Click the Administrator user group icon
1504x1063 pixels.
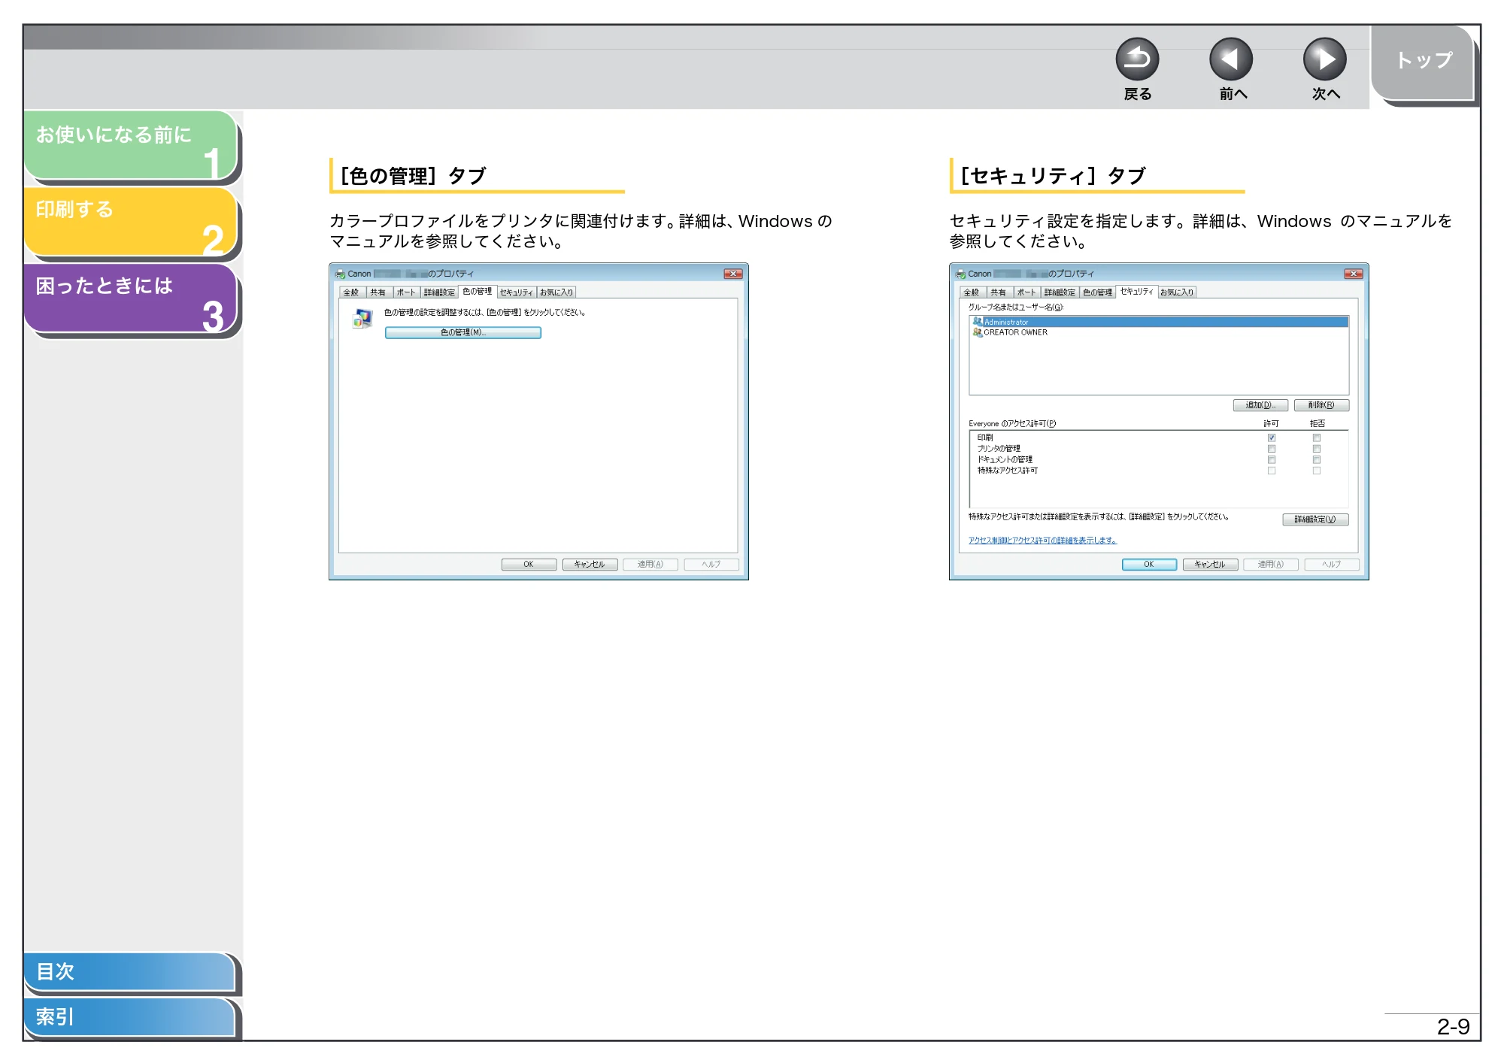(x=978, y=322)
